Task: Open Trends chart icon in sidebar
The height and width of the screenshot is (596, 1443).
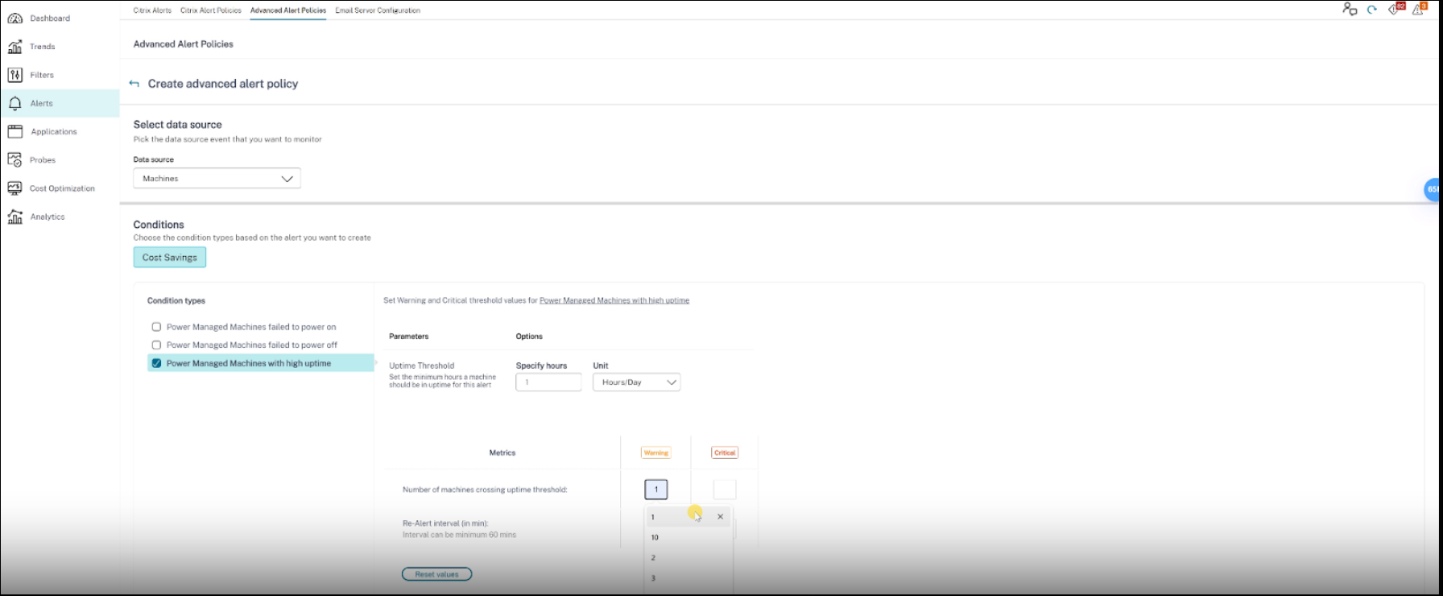Action: (x=14, y=47)
